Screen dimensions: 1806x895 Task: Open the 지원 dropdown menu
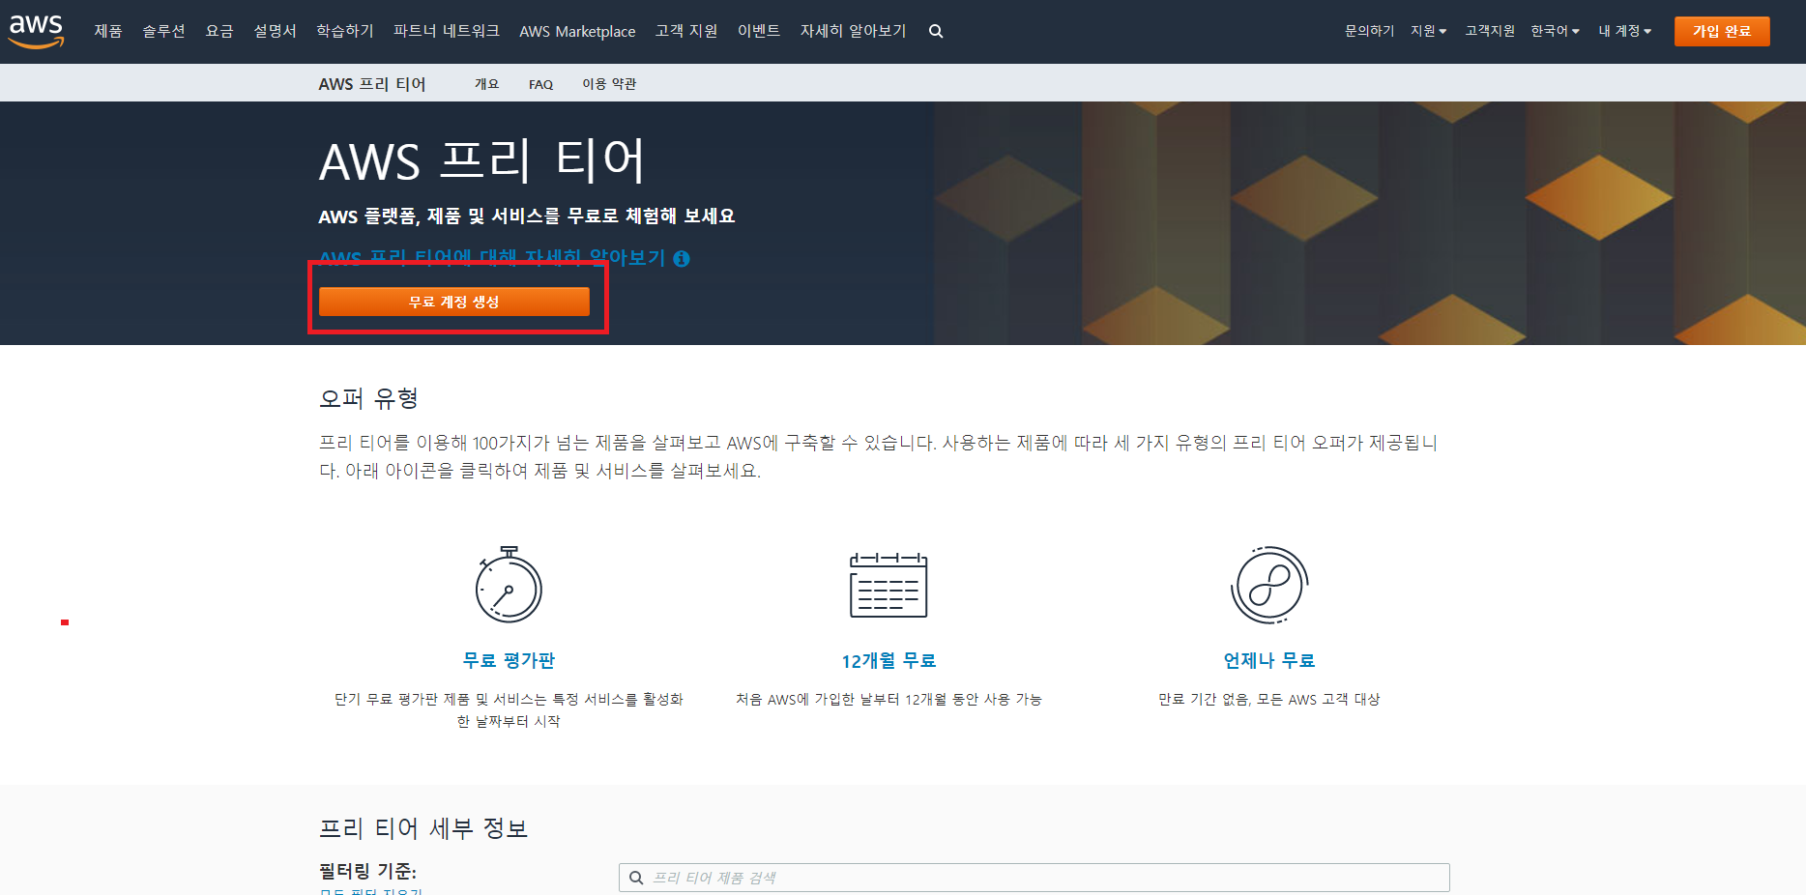pyautogui.click(x=1428, y=31)
